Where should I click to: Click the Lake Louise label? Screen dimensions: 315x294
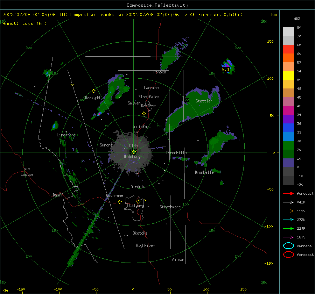(27, 172)
